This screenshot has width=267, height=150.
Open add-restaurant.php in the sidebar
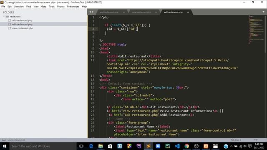point(22,20)
